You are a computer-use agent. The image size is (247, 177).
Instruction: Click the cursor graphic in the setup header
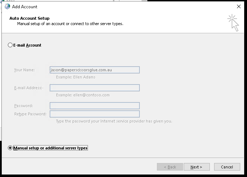click(233, 23)
